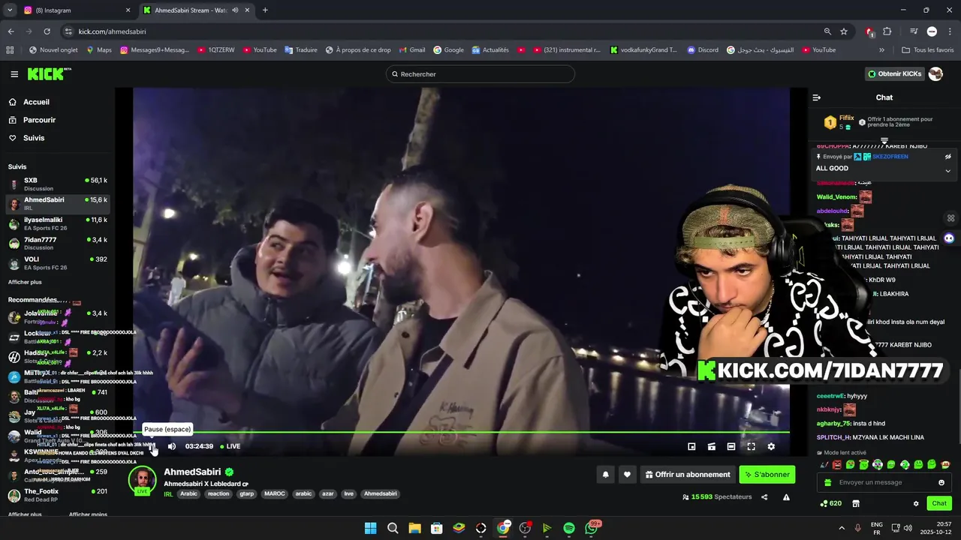Open the chat shop icon
This screenshot has width=961, height=540.
(x=855, y=503)
